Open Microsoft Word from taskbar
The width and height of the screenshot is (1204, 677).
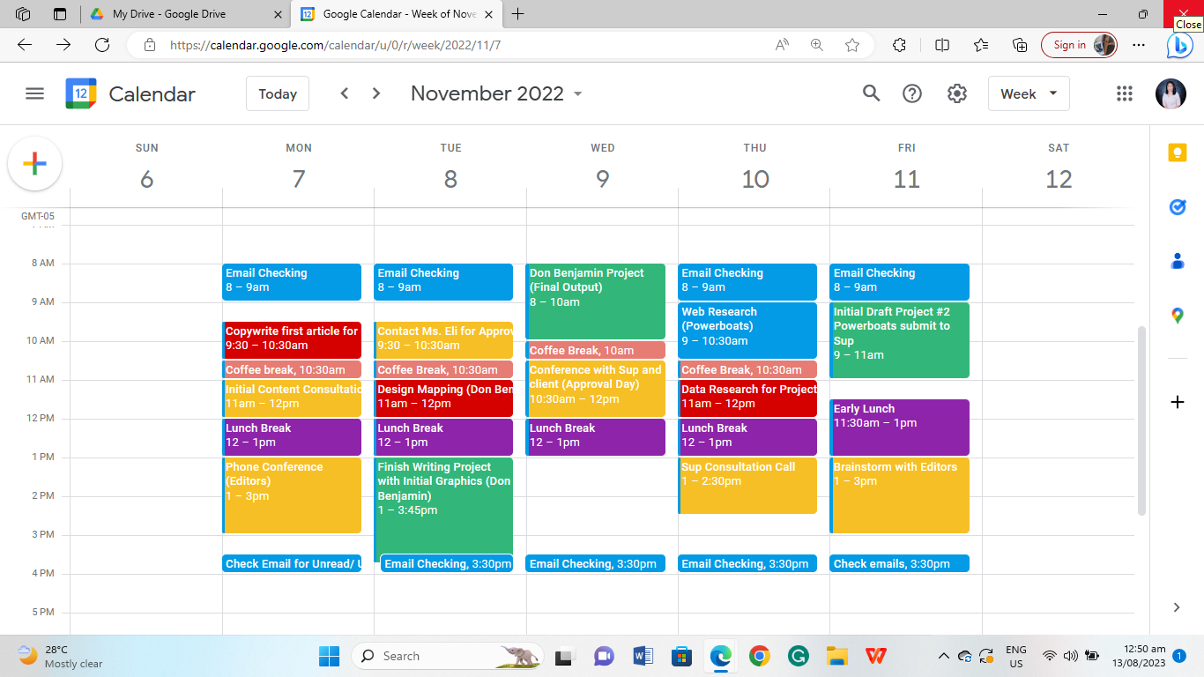coord(643,656)
